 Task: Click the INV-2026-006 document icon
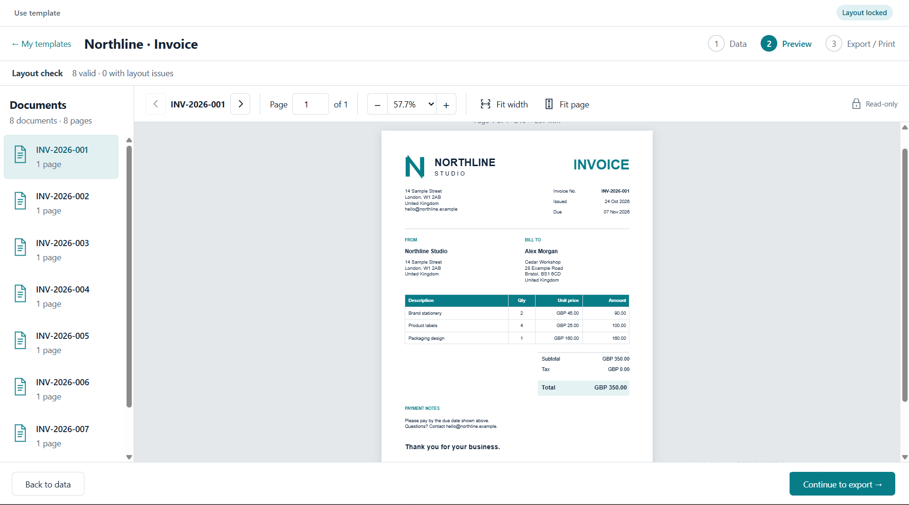tap(20, 387)
